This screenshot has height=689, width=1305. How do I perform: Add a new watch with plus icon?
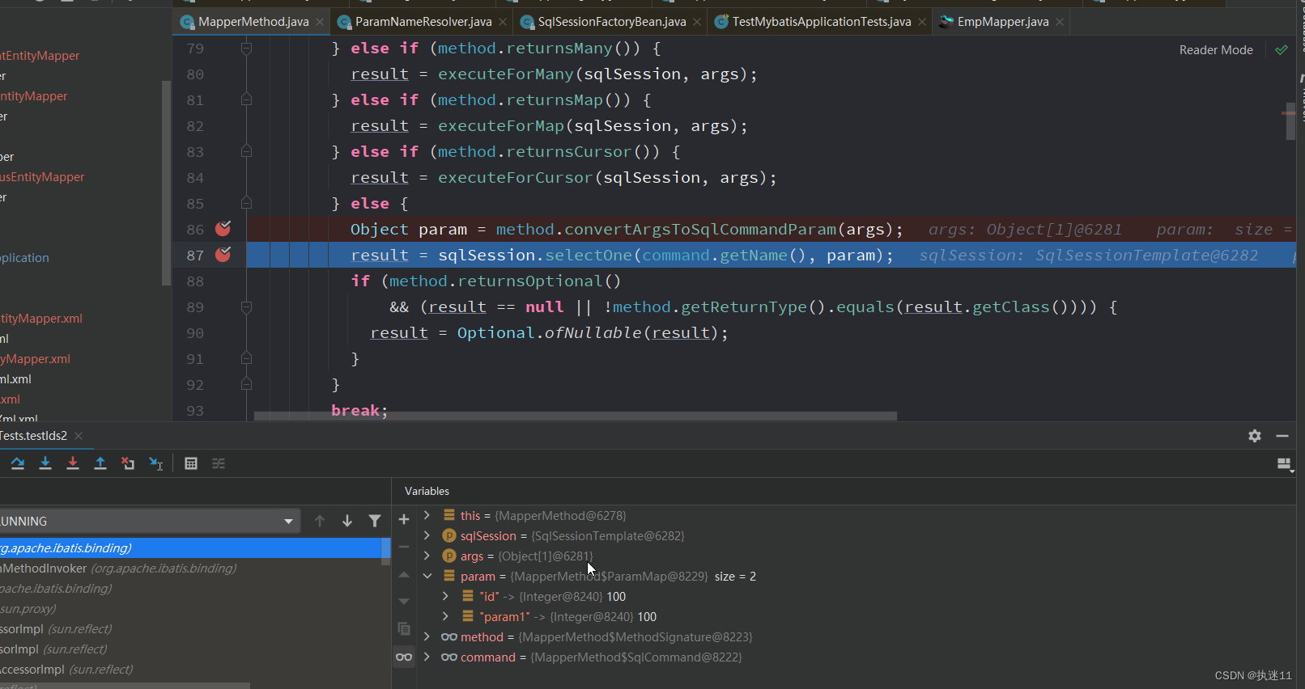coord(404,519)
